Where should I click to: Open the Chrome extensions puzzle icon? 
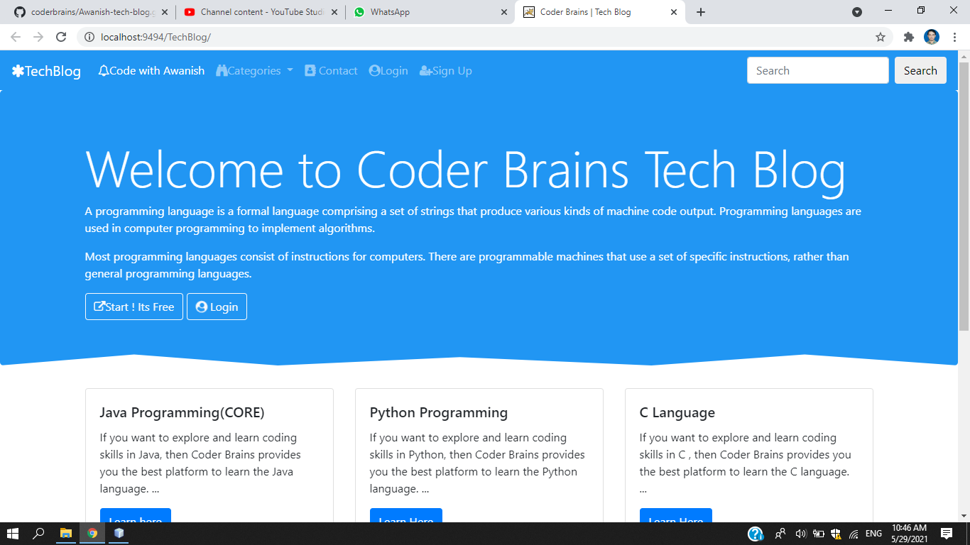point(908,37)
